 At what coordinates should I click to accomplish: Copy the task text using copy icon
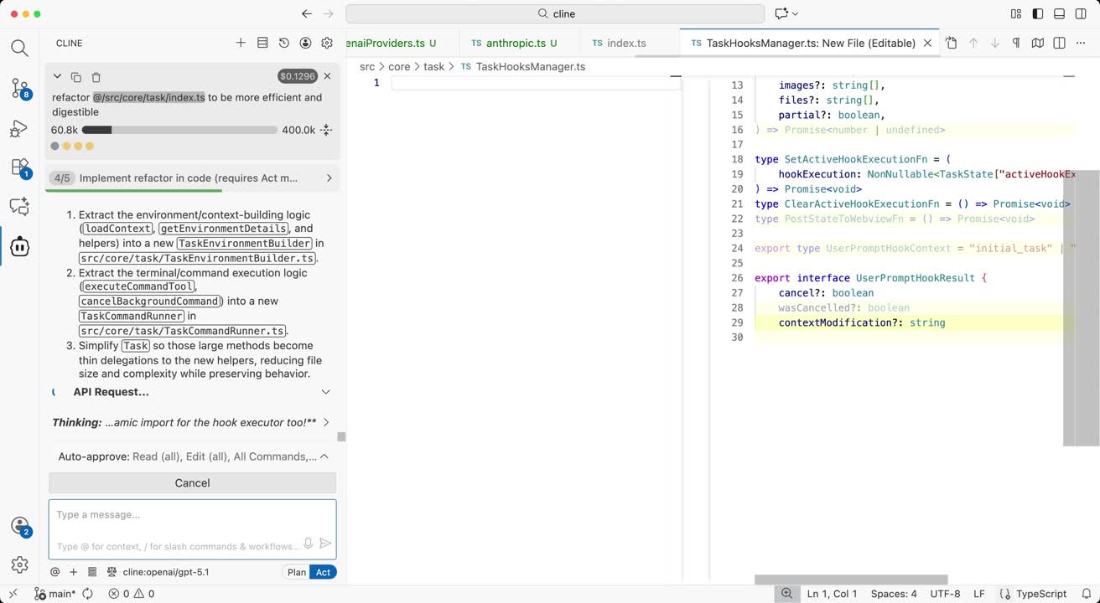click(76, 76)
